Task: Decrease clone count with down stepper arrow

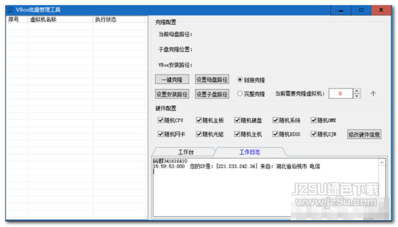Action: tap(357, 96)
